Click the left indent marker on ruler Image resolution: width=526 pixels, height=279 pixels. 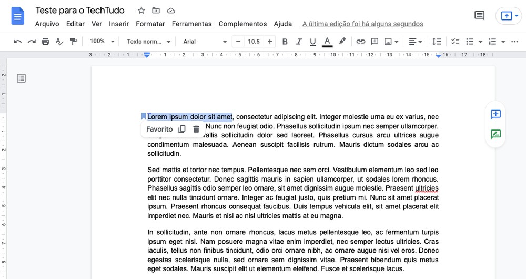pyautogui.click(x=147, y=55)
